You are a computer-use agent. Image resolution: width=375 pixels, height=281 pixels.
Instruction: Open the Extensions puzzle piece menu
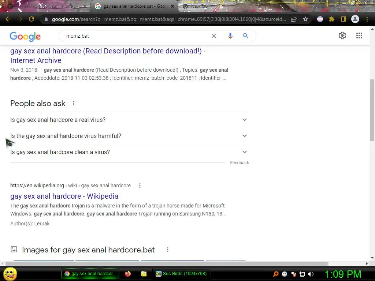coord(332,19)
